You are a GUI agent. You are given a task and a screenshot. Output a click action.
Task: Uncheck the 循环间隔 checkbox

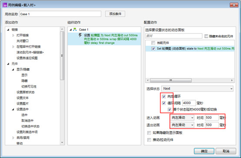tap(164, 103)
